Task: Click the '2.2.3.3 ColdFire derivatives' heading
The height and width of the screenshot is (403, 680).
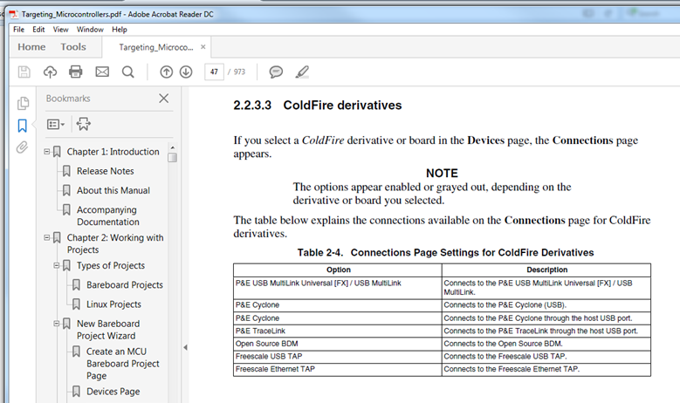Action: click(x=318, y=106)
